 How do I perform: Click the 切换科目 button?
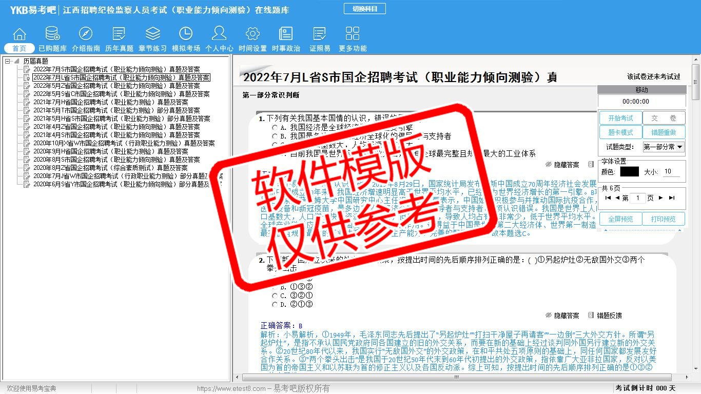coord(364,9)
